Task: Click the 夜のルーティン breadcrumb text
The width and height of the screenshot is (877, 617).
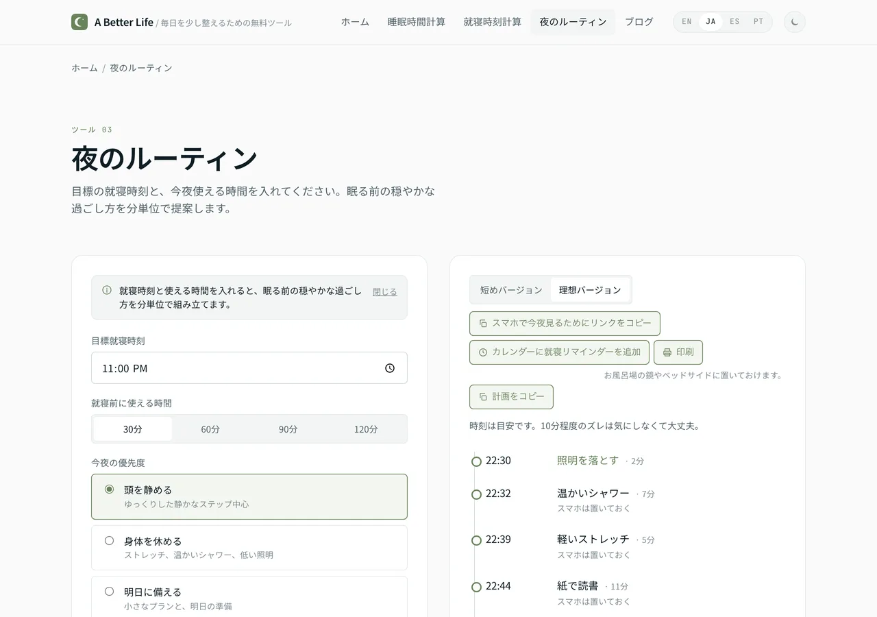Action: click(141, 68)
